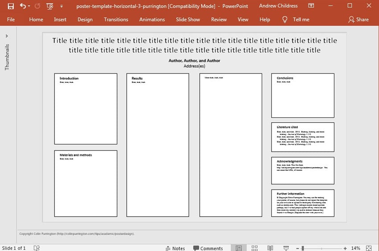Click the Save icon in quick access toolbar
Viewport: 379px width, 251px height.
click(x=11, y=6)
